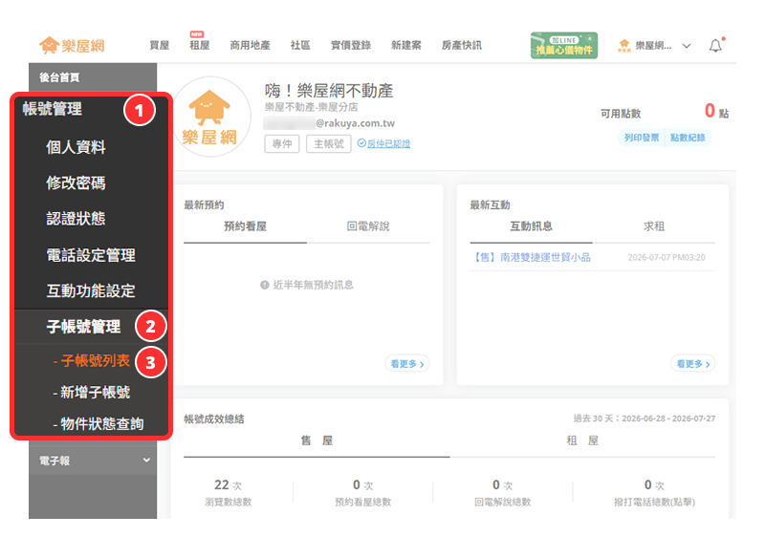Viewport: 765px width, 558px height.
Task: Click the 撥打電話總數(點擊) statistic
Action: [654, 492]
